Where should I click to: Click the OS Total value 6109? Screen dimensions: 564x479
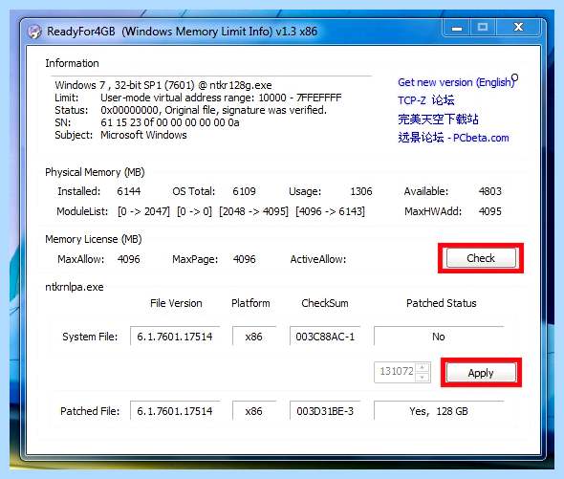pos(244,190)
